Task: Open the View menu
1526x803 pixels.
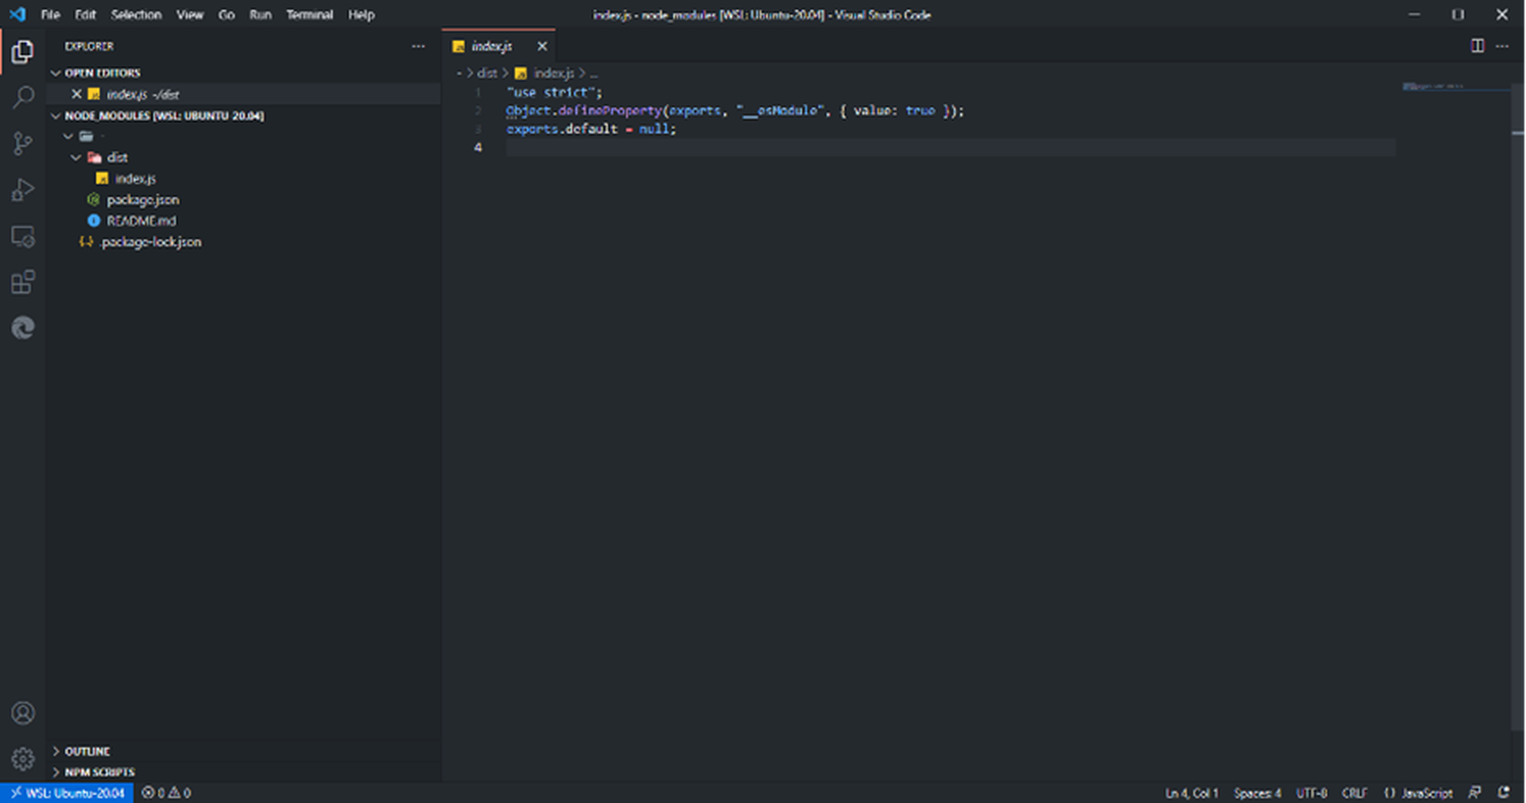Action: 190,14
